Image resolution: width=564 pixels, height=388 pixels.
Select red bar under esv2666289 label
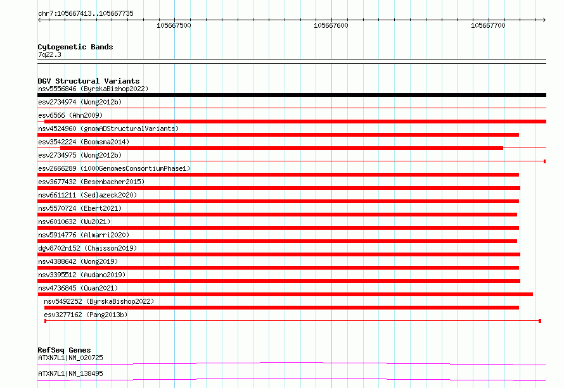coord(278,175)
